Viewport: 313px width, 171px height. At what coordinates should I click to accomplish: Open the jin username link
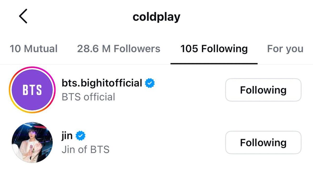67,136
